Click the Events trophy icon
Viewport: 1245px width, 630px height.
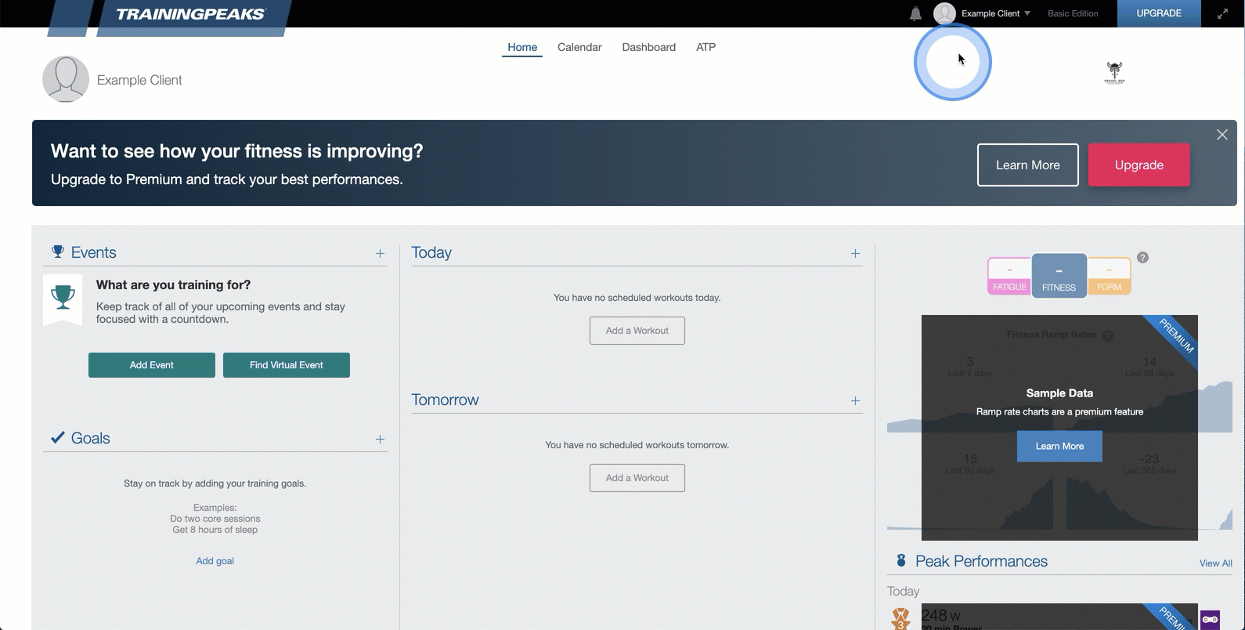click(58, 252)
